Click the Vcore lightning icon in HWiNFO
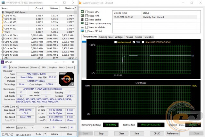This screenshot has width=205, height=137. (3, 32)
